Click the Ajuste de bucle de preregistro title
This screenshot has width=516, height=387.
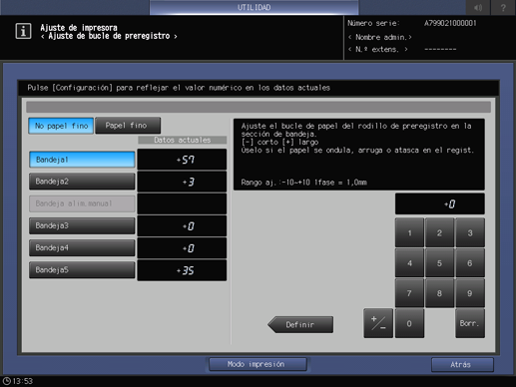pyautogui.click(x=109, y=36)
